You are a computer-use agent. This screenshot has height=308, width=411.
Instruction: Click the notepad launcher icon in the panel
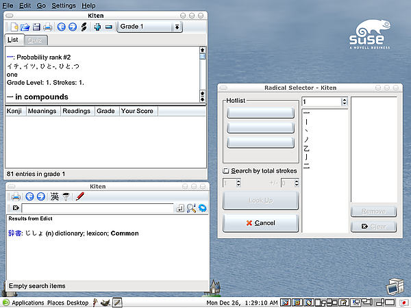click(117, 303)
